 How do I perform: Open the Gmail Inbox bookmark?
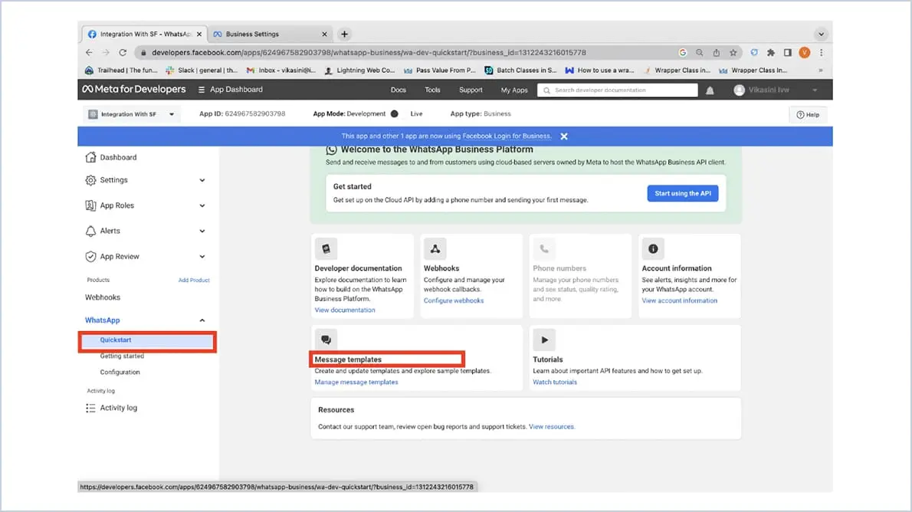pos(281,71)
